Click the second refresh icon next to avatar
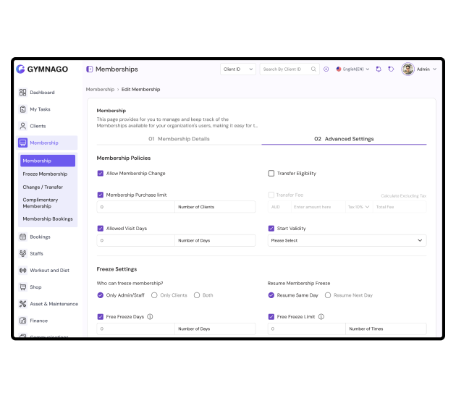The height and width of the screenshot is (398, 456). (391, 69)
